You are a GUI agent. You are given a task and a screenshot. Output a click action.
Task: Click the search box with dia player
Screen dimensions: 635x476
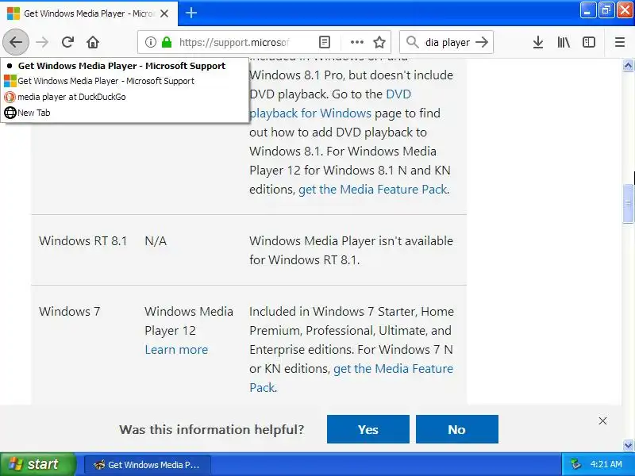pos(447,42)
